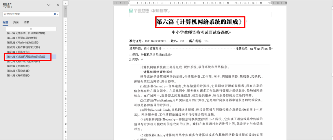This screenshot has height=140, width=333.
Task: Switch to the 页面 tab
Action: (x=16, y=22)
